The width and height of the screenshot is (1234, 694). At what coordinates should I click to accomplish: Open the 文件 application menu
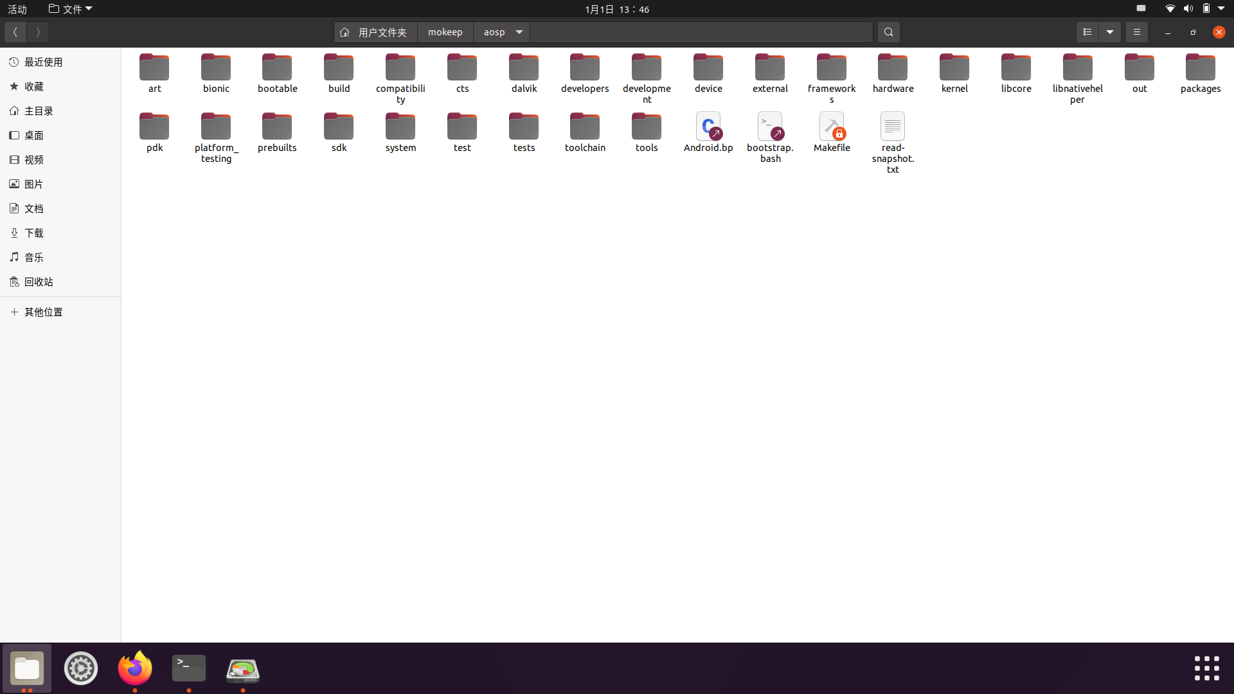[69, 8]
